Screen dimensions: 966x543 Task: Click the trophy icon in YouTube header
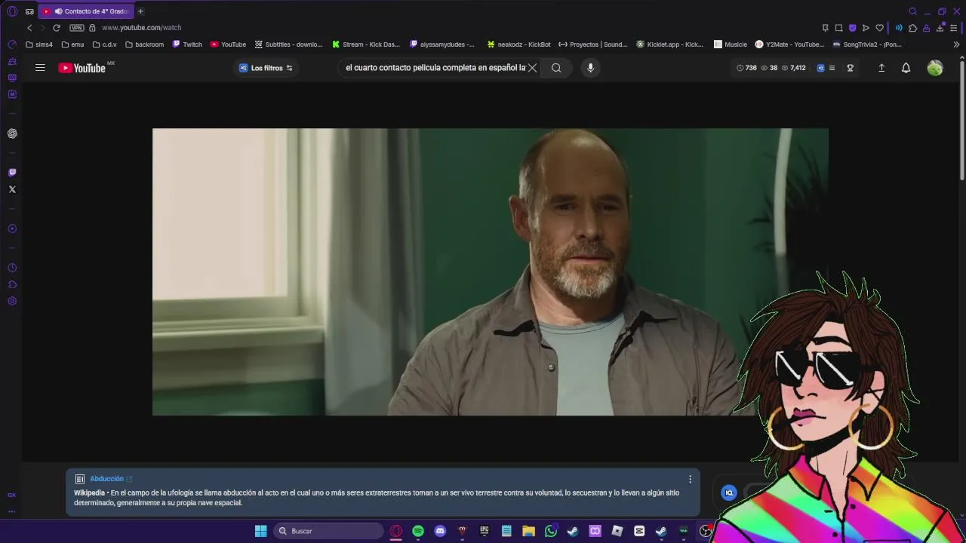(x=850, y=68)
